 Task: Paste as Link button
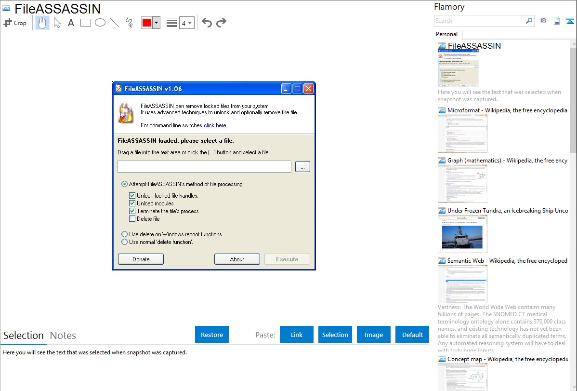coord(297,335)
